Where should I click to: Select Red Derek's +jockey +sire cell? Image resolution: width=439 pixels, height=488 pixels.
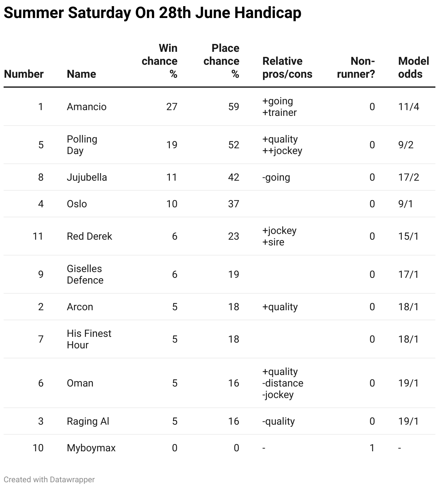[x=279, y=236]
